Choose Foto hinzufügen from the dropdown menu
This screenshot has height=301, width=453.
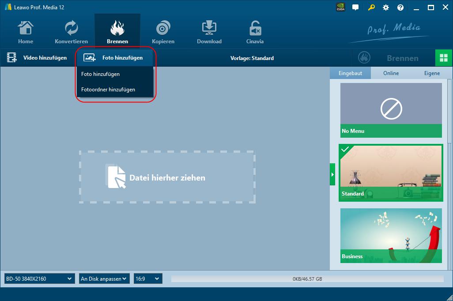click(115, 74)
